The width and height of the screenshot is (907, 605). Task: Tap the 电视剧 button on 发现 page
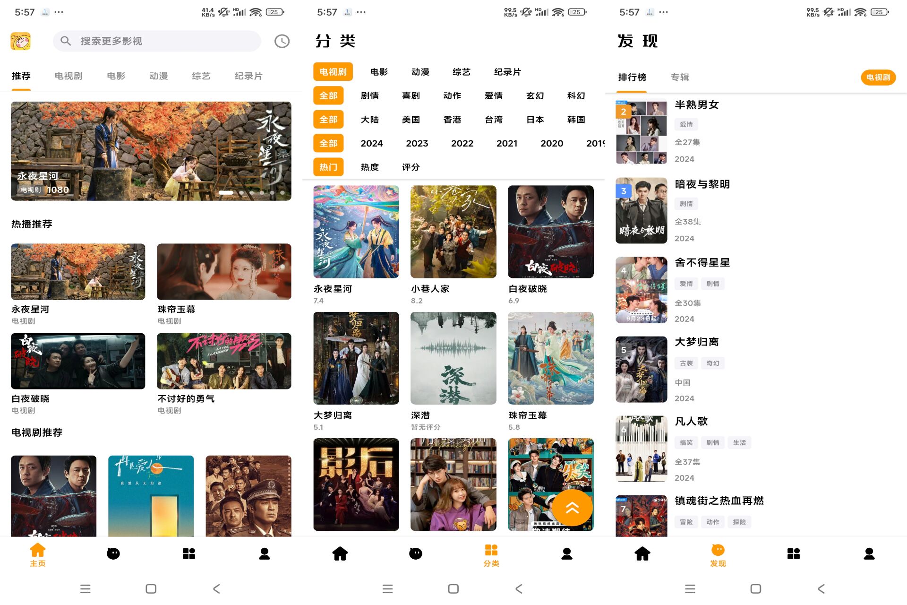[878, 77]
